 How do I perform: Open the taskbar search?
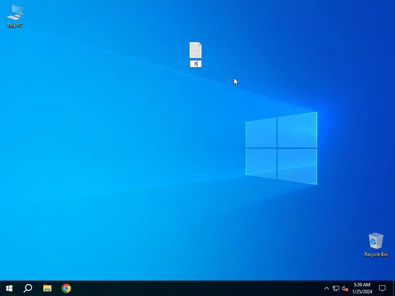(x=28, y=288)
